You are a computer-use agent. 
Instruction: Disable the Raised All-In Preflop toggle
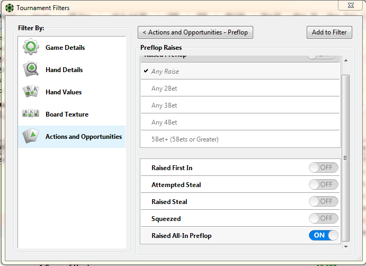tap(323, 235)
